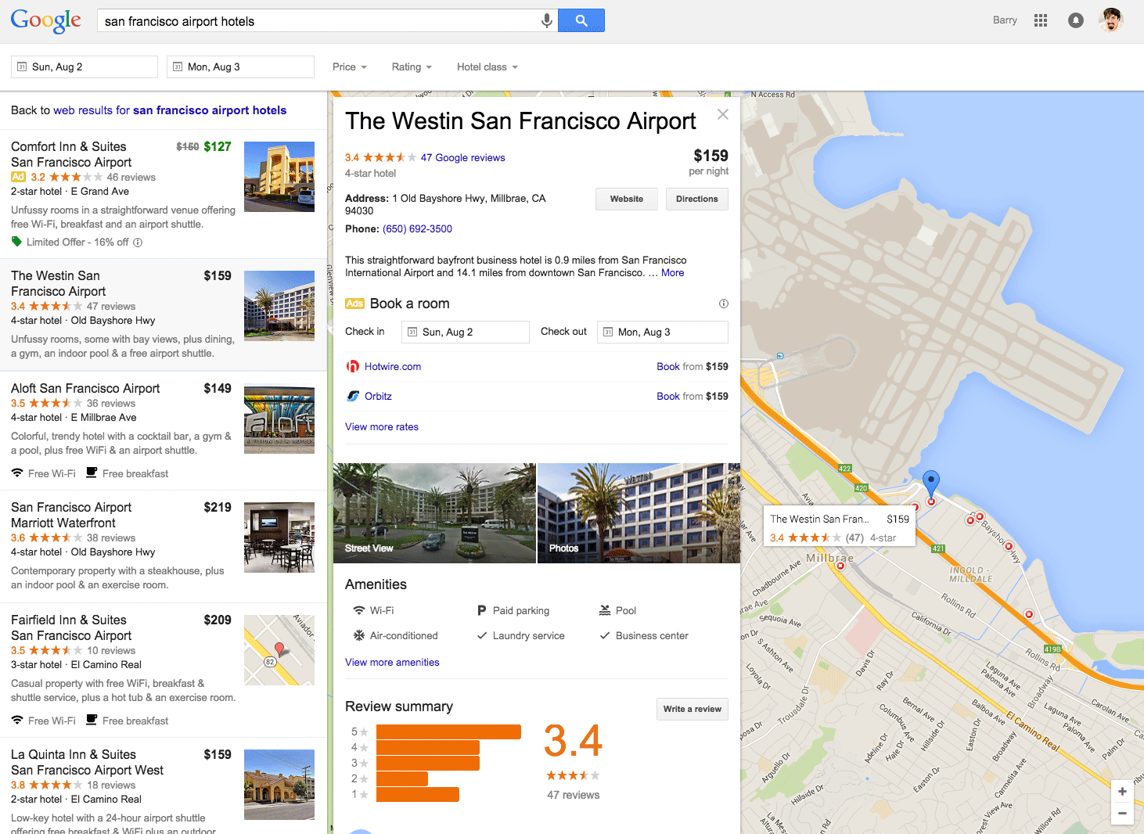Click the 5-star review bar
This screenshot has width=1144, height=834.
[x=448, y=732]
